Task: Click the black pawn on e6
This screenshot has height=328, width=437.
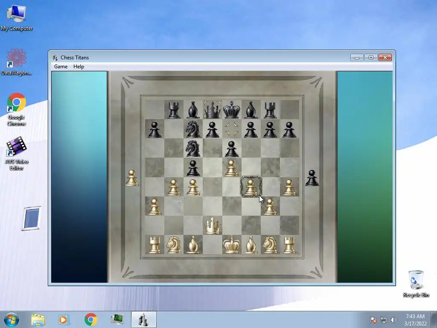Action: pyautogui.click(x=232, y=149)
